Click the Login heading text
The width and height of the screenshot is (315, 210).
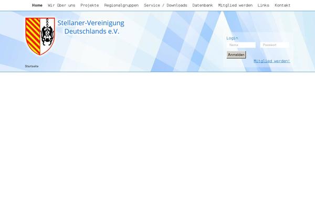click(232, 38)
